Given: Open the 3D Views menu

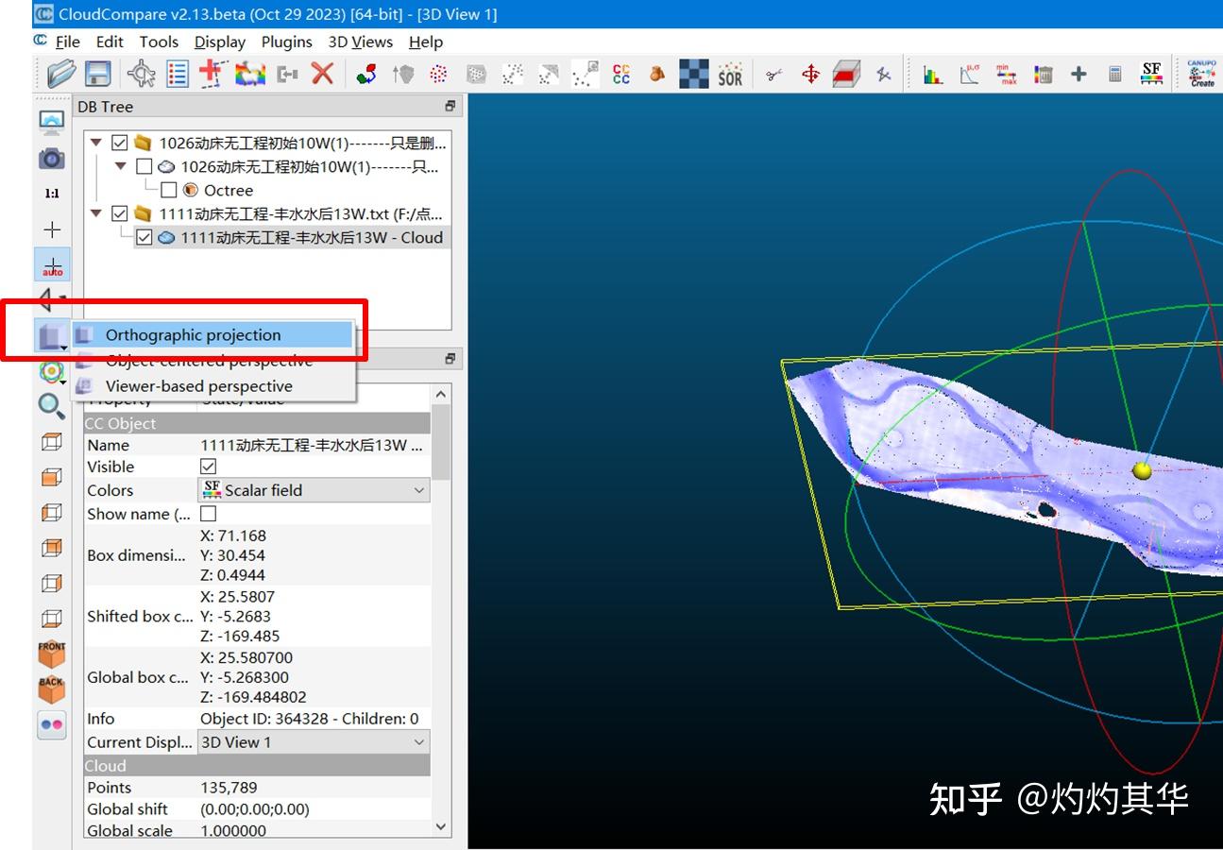Looking at the screenshot, I should point(360,42).
